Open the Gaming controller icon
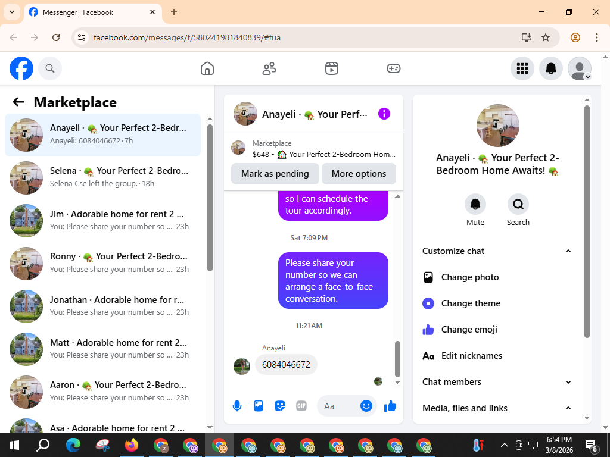This screenshot has height=457, width=610. (x=394, y=68)
